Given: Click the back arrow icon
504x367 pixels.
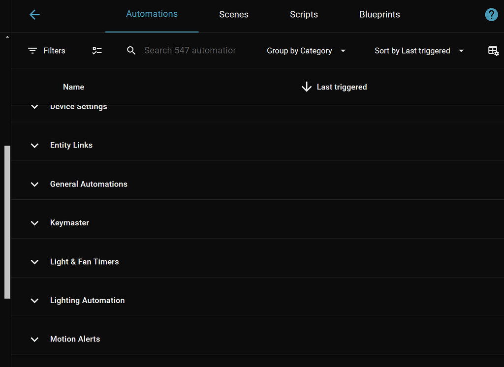Looking at the screenshot, I should pos(34,15).
